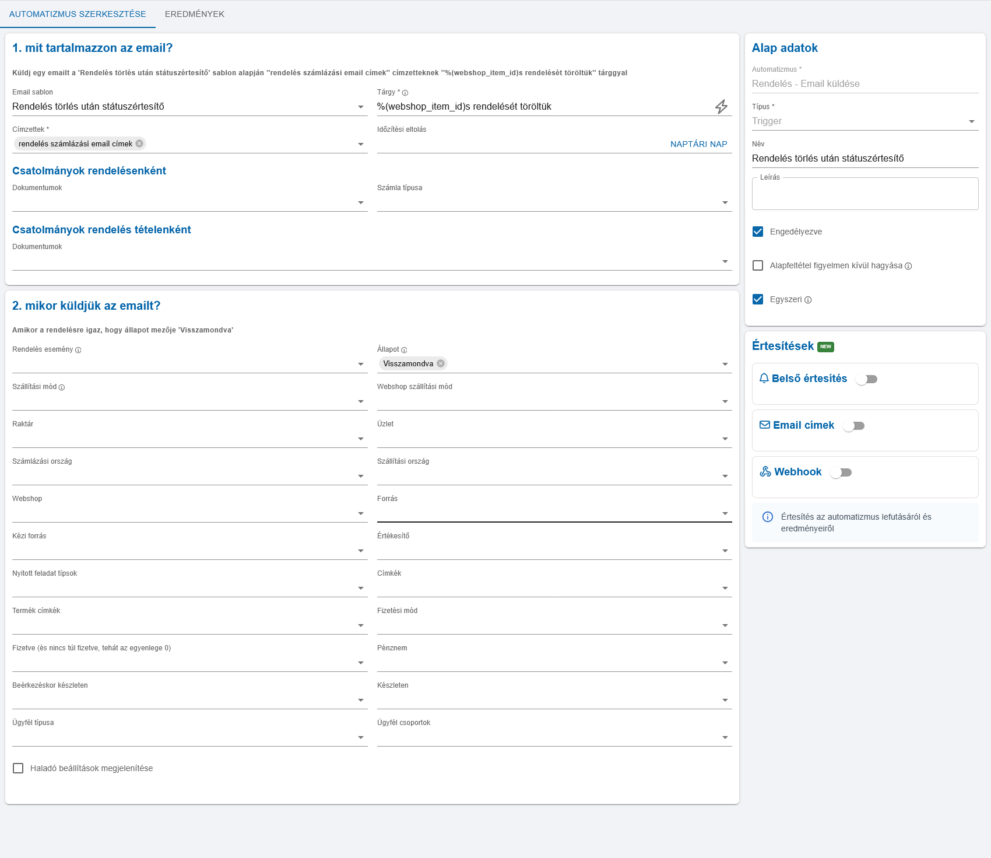Expand the Pénznem dropdown
Screen dimensions: 991x858
point(554,663)
